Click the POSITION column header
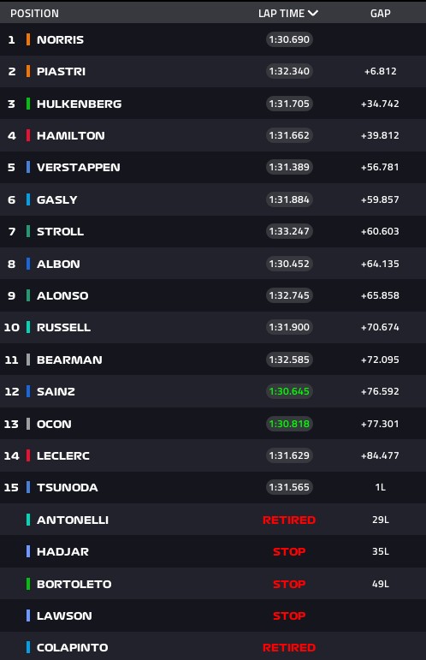Viewport: 426px width, 660px height. point(34,14)
